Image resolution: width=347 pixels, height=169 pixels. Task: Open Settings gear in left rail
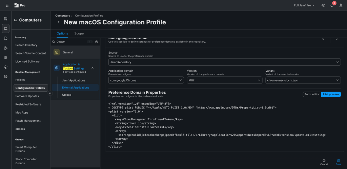coord(6,76)
